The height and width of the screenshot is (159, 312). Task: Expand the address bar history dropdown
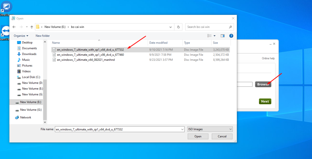click(x=171, y=27)
